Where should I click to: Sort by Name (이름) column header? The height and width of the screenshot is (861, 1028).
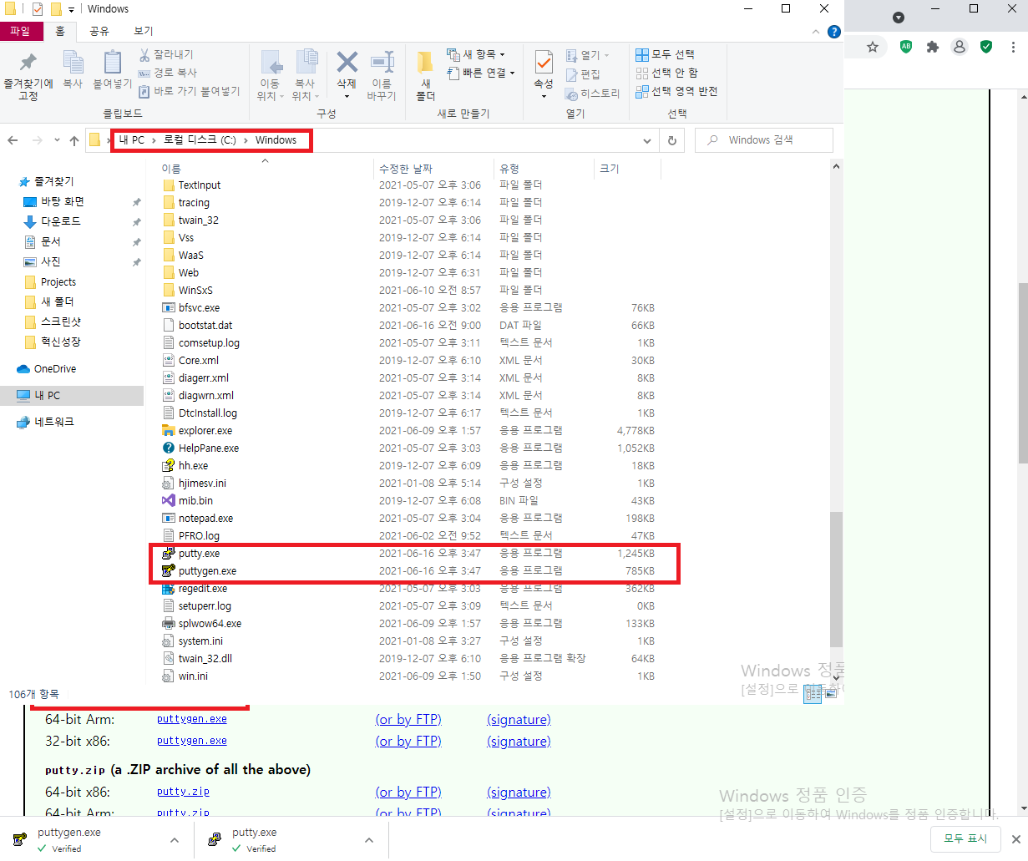[x=171, y=169]
